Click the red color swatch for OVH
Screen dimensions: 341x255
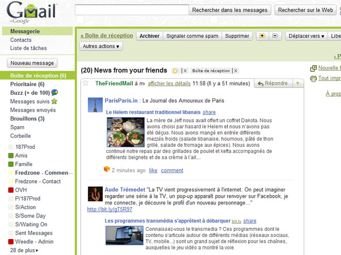pyautogui.click(x=11, y=190)
